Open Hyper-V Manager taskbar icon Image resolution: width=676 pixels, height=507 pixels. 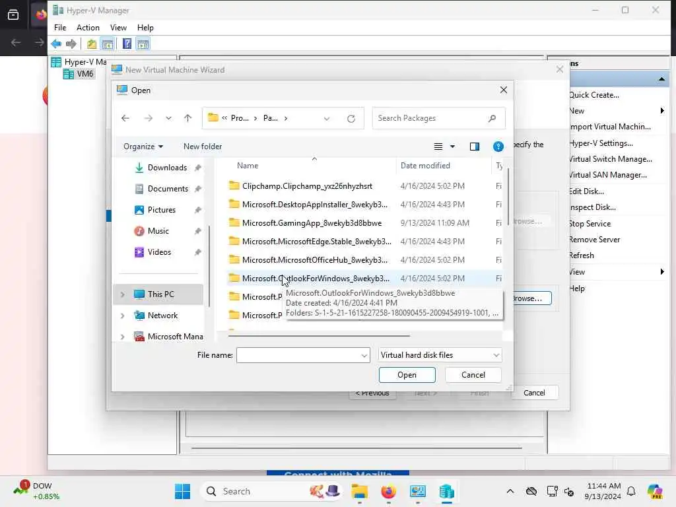point(447,491)
